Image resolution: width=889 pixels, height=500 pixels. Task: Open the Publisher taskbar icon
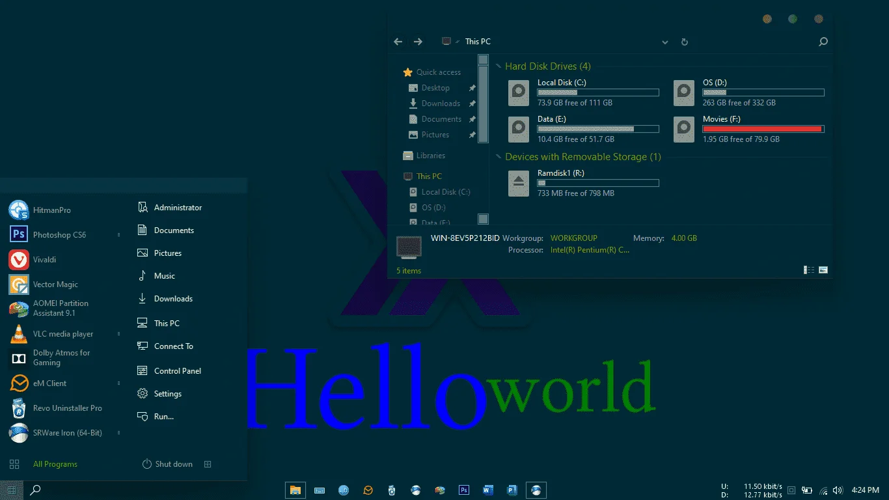(x=512, y=490)
